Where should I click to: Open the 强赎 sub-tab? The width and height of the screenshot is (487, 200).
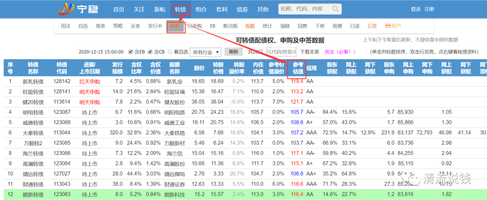pyautogui.click(x=285, y=26)
